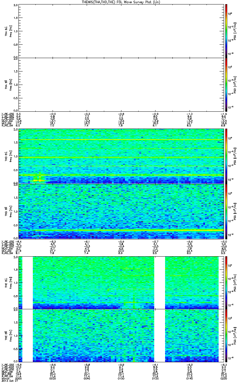Viewport: 239px width, 383px height.
Task: Click the PSD color bar beside the second THA panel
Action: coord(226,84)
